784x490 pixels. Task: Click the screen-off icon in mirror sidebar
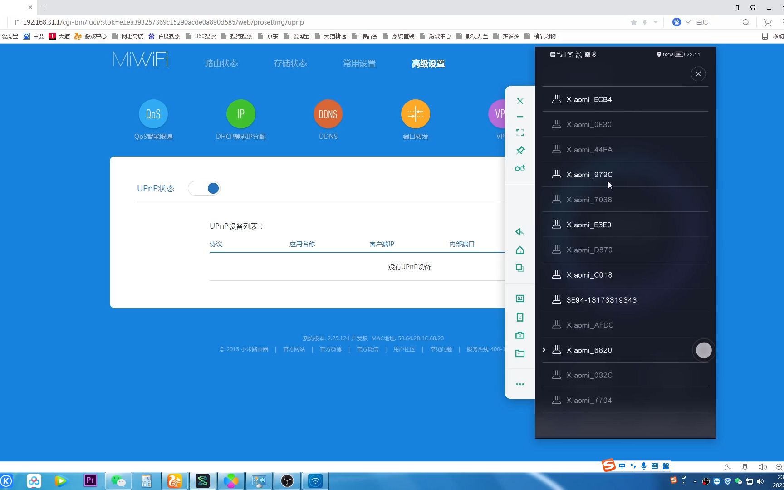click(520, 317)
